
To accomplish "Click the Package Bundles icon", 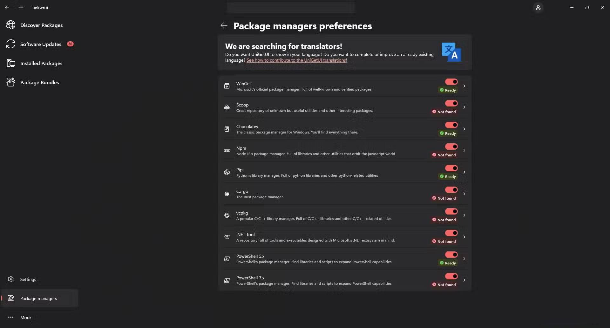I will tap(11, 82).
